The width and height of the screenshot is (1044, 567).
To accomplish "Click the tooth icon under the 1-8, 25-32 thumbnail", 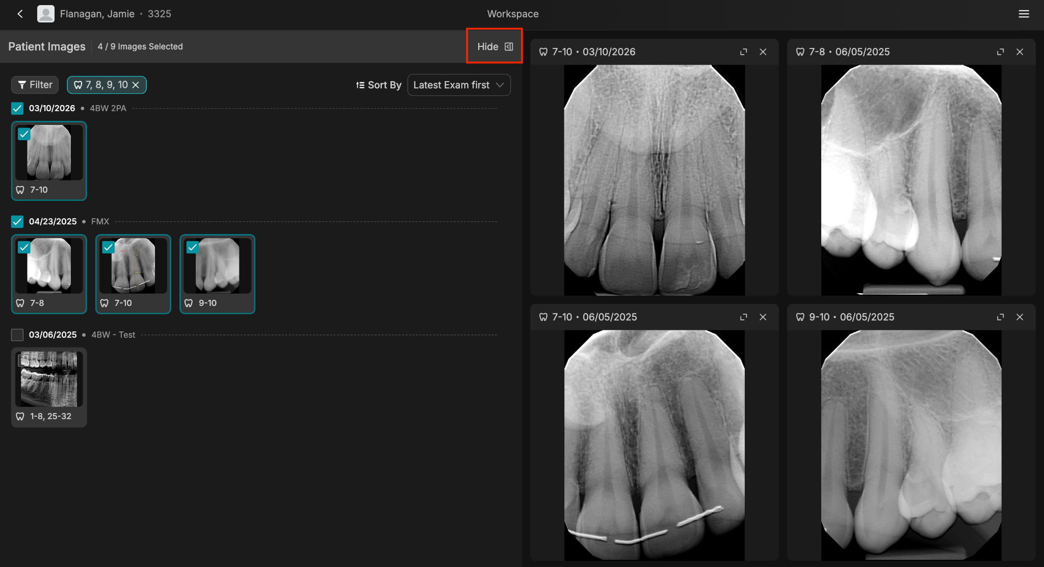I will click(20, 416).
